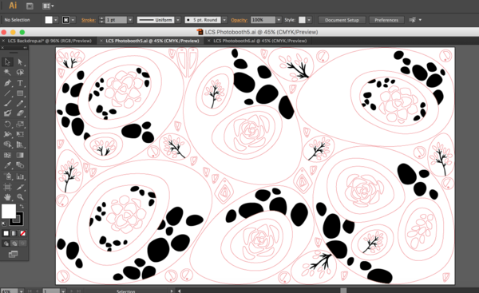Select the Eyedropper tool
The height and width of the screenshot is (293, 479).
pos(7,165)
